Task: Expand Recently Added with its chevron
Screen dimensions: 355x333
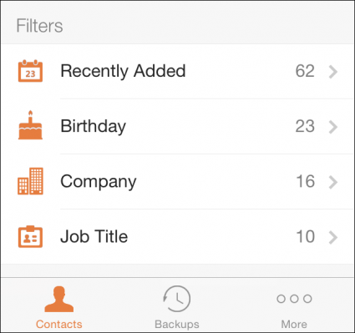Action: [333, 72]
